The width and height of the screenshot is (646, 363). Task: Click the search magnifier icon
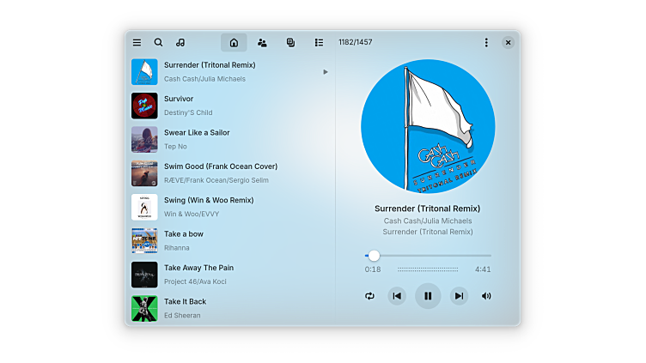tap(158, 42)
